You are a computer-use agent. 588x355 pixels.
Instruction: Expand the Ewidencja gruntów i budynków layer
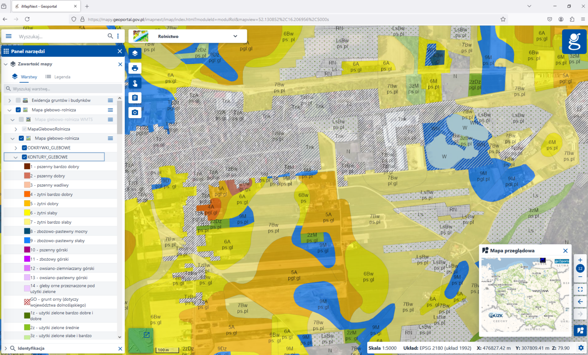[9, 100]
